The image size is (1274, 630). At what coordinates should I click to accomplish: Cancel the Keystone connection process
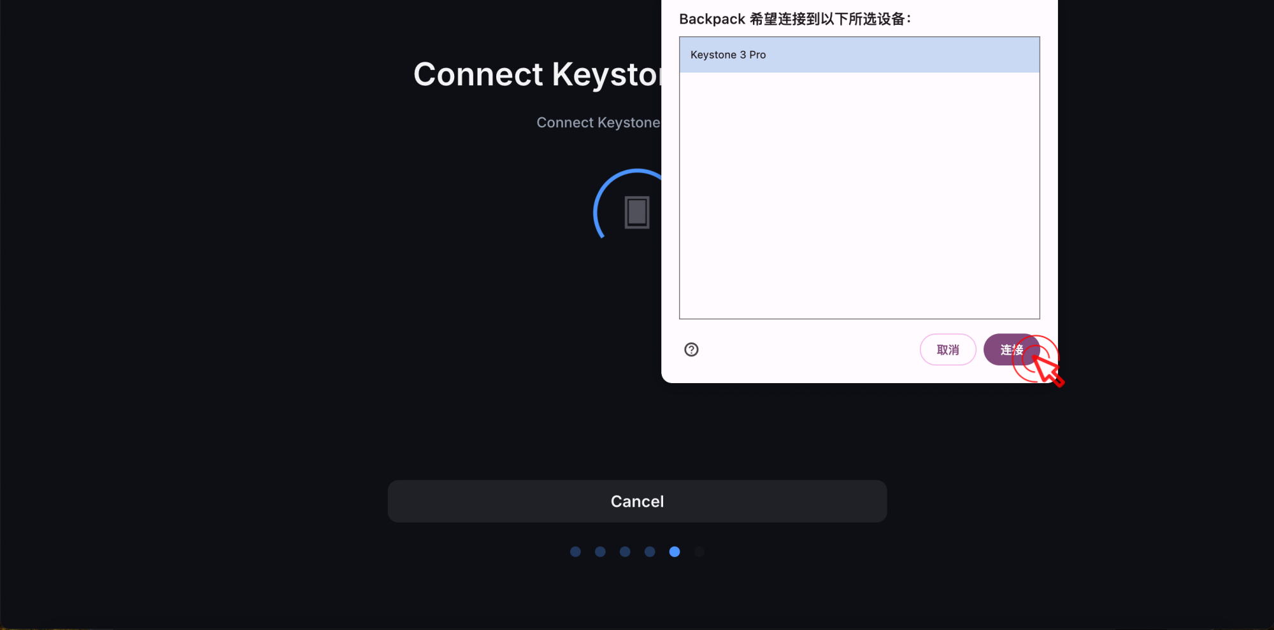pos(637,501)
